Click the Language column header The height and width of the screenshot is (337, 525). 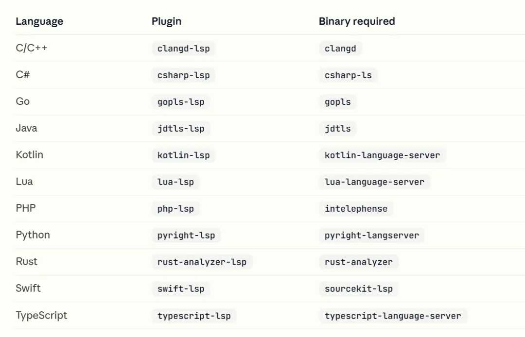coord(39,21)
